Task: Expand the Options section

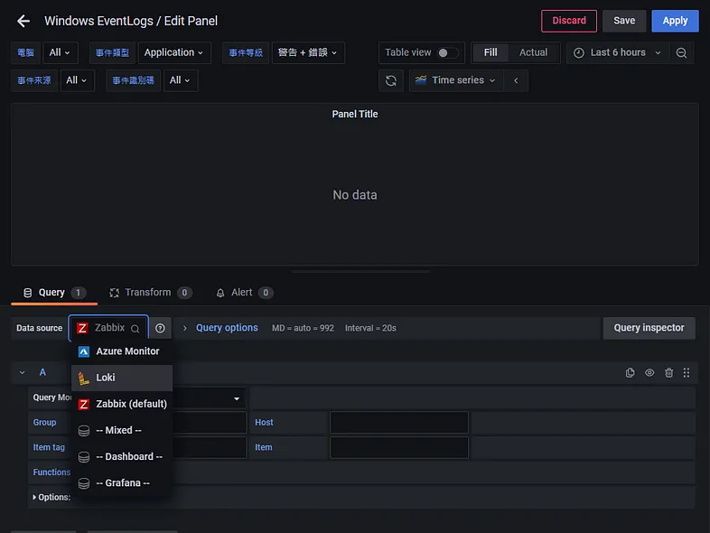Action: pos(51,497)
